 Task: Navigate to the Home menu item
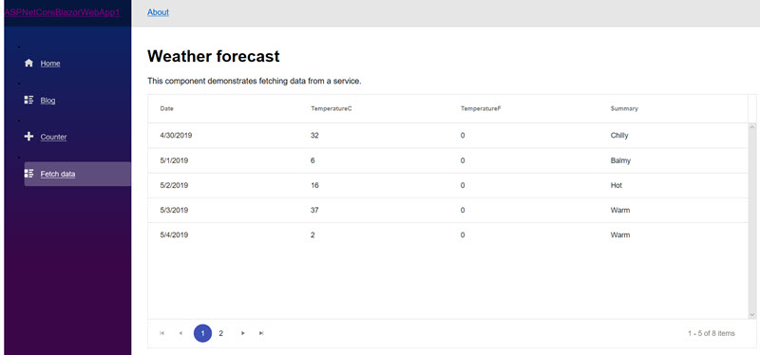pyautogui.click(x=50, y=64)
